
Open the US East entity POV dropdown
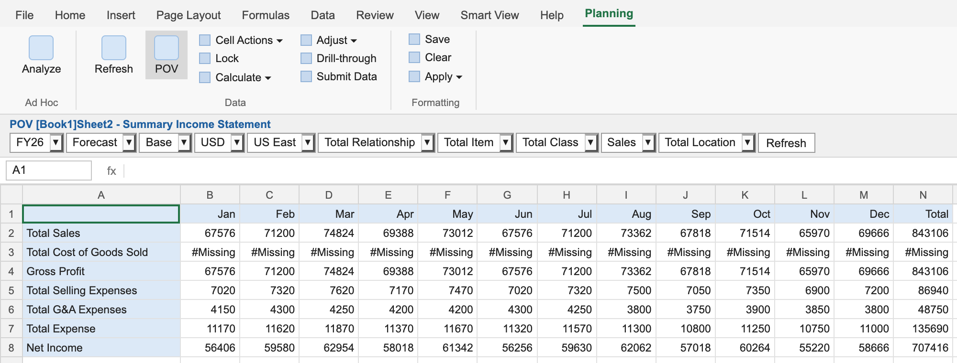click(308, 143)
